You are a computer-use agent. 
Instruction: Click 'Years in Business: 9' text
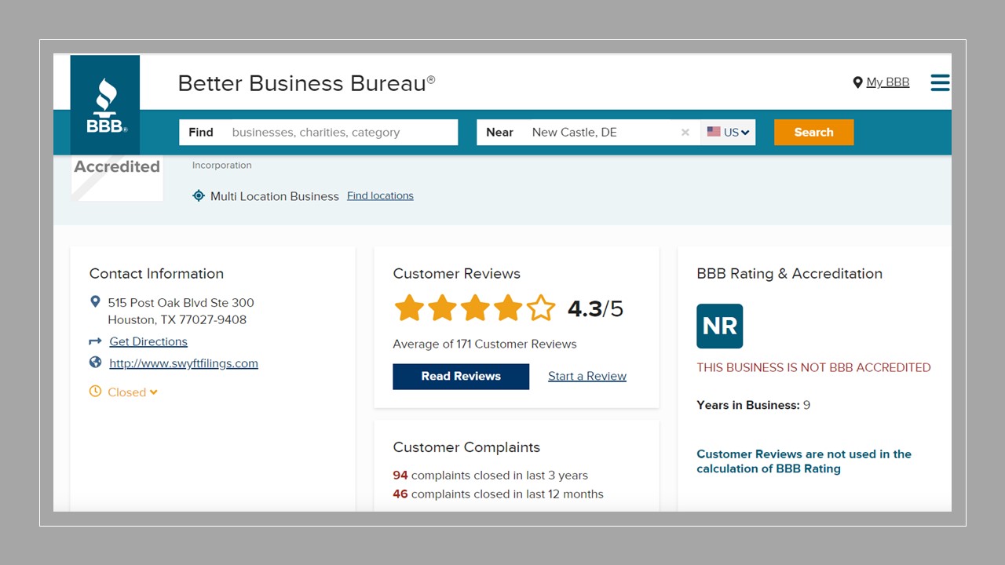coord(753,406)
